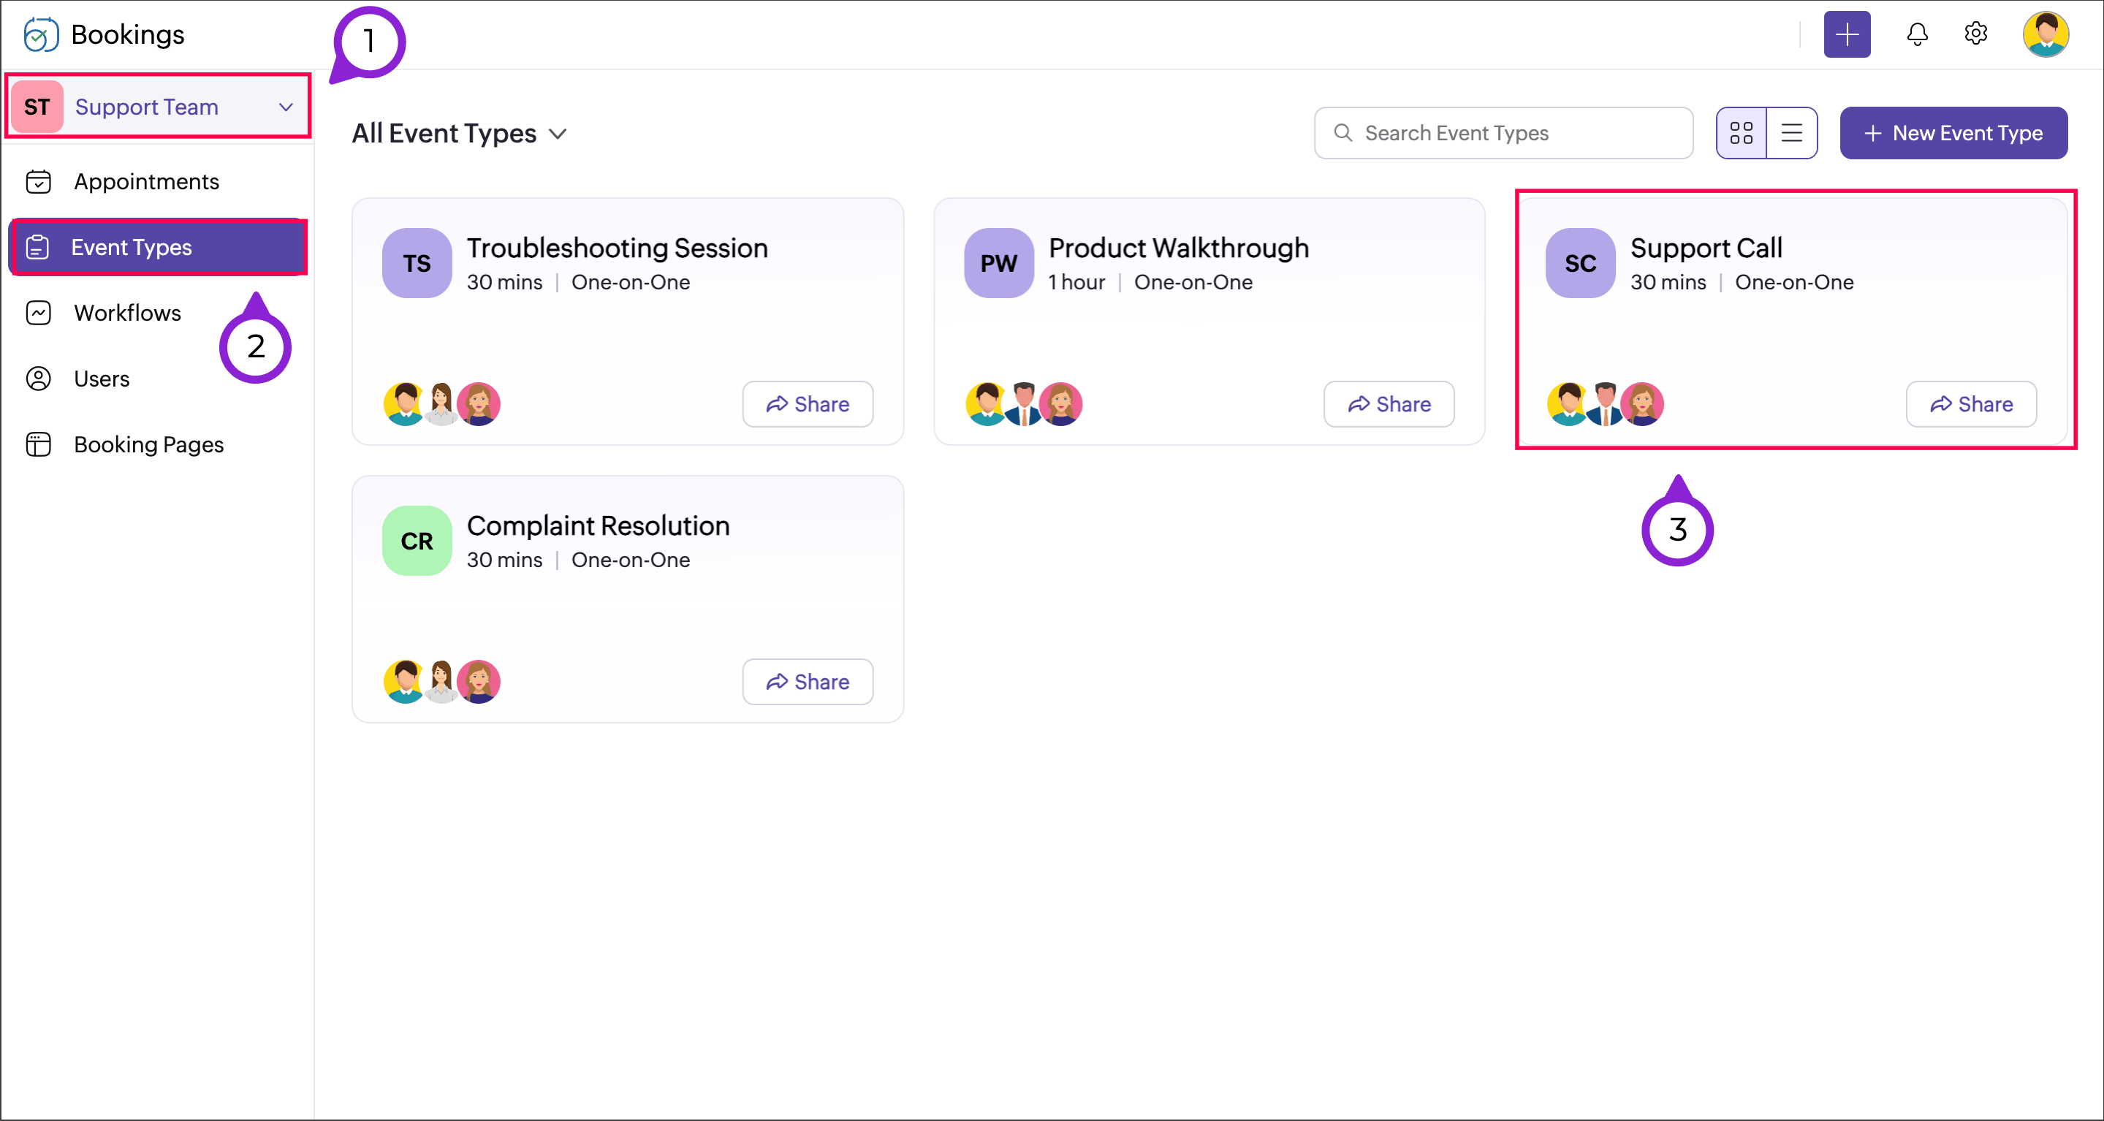
Task: Open the Users sidebar section
Action: coord(102,379)
